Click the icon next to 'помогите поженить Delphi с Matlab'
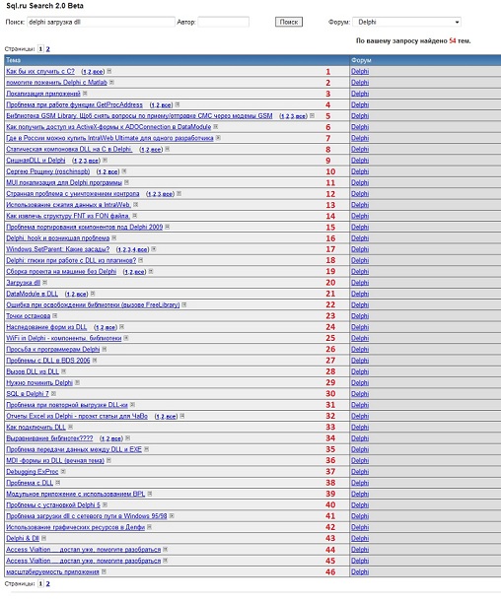 coord(111,83)
